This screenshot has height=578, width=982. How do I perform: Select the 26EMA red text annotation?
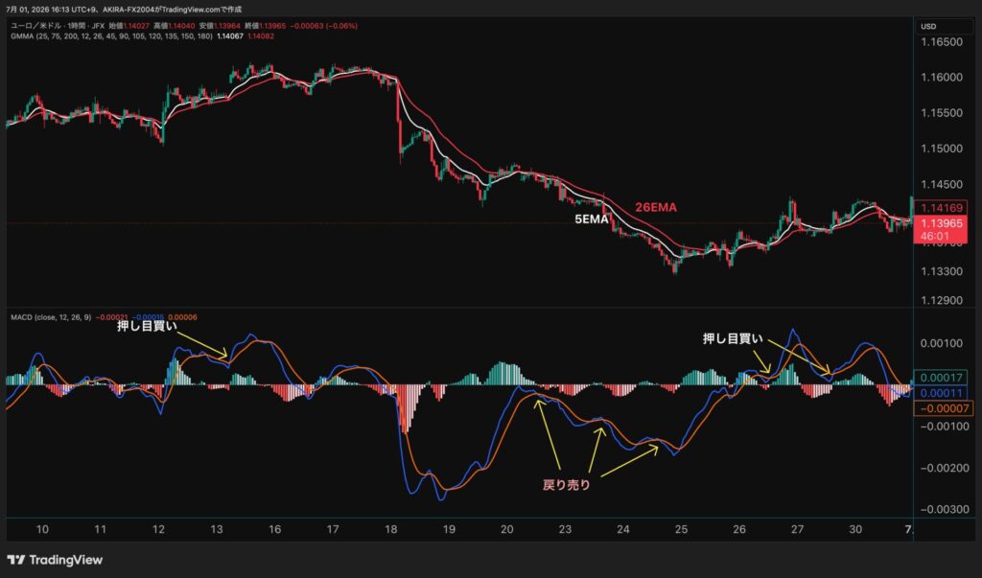656,207
